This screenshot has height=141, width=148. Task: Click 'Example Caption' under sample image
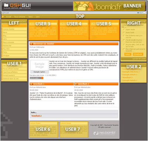click(40, 72)
